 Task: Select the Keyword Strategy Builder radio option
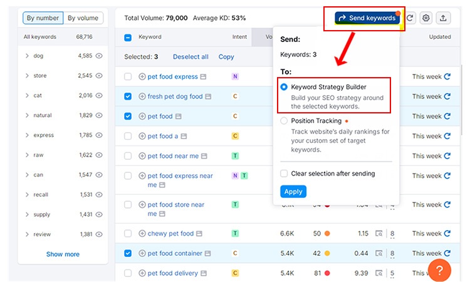coord(284,87)
